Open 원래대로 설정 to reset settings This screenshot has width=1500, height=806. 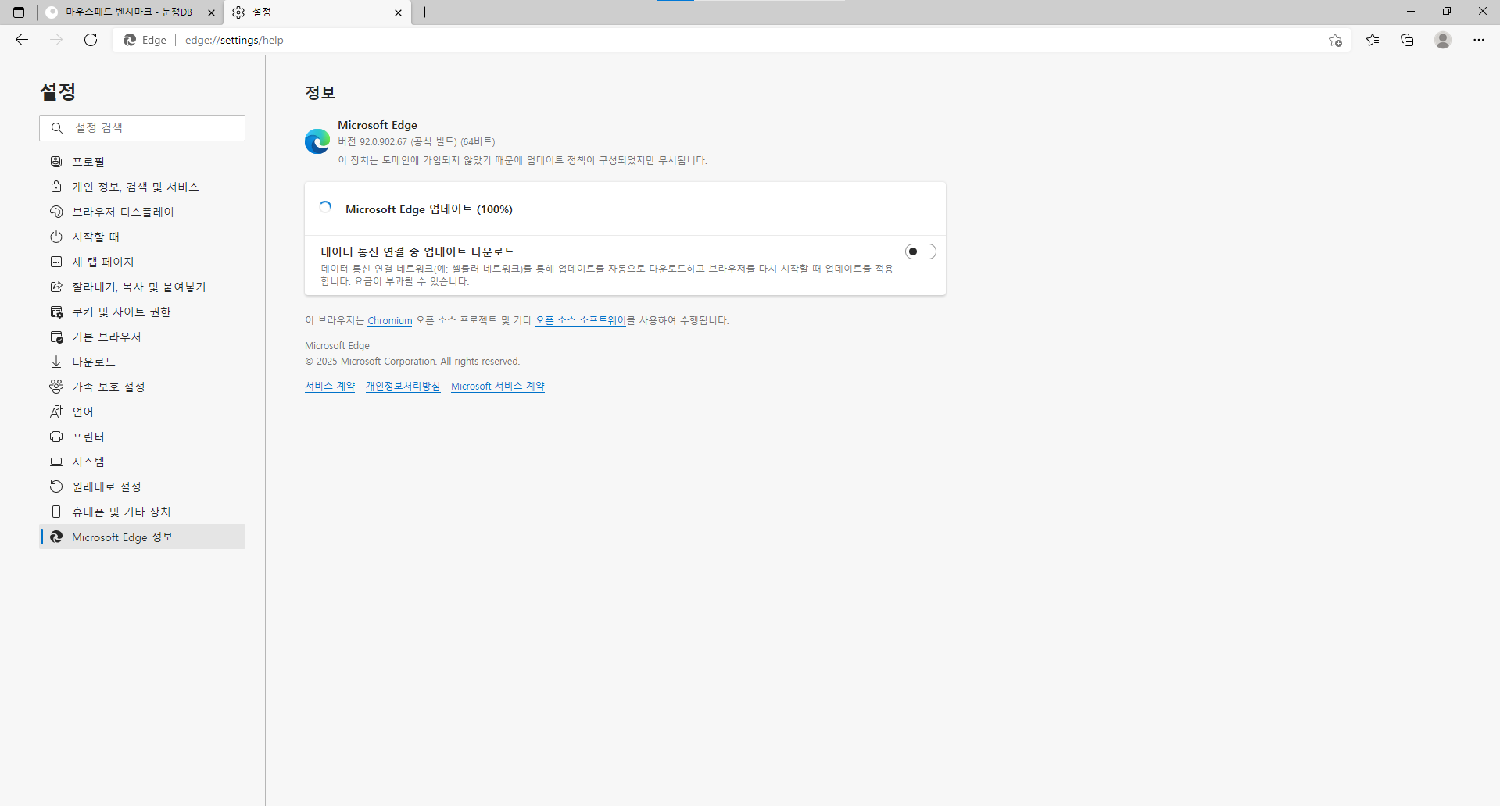tap(106, 486)
